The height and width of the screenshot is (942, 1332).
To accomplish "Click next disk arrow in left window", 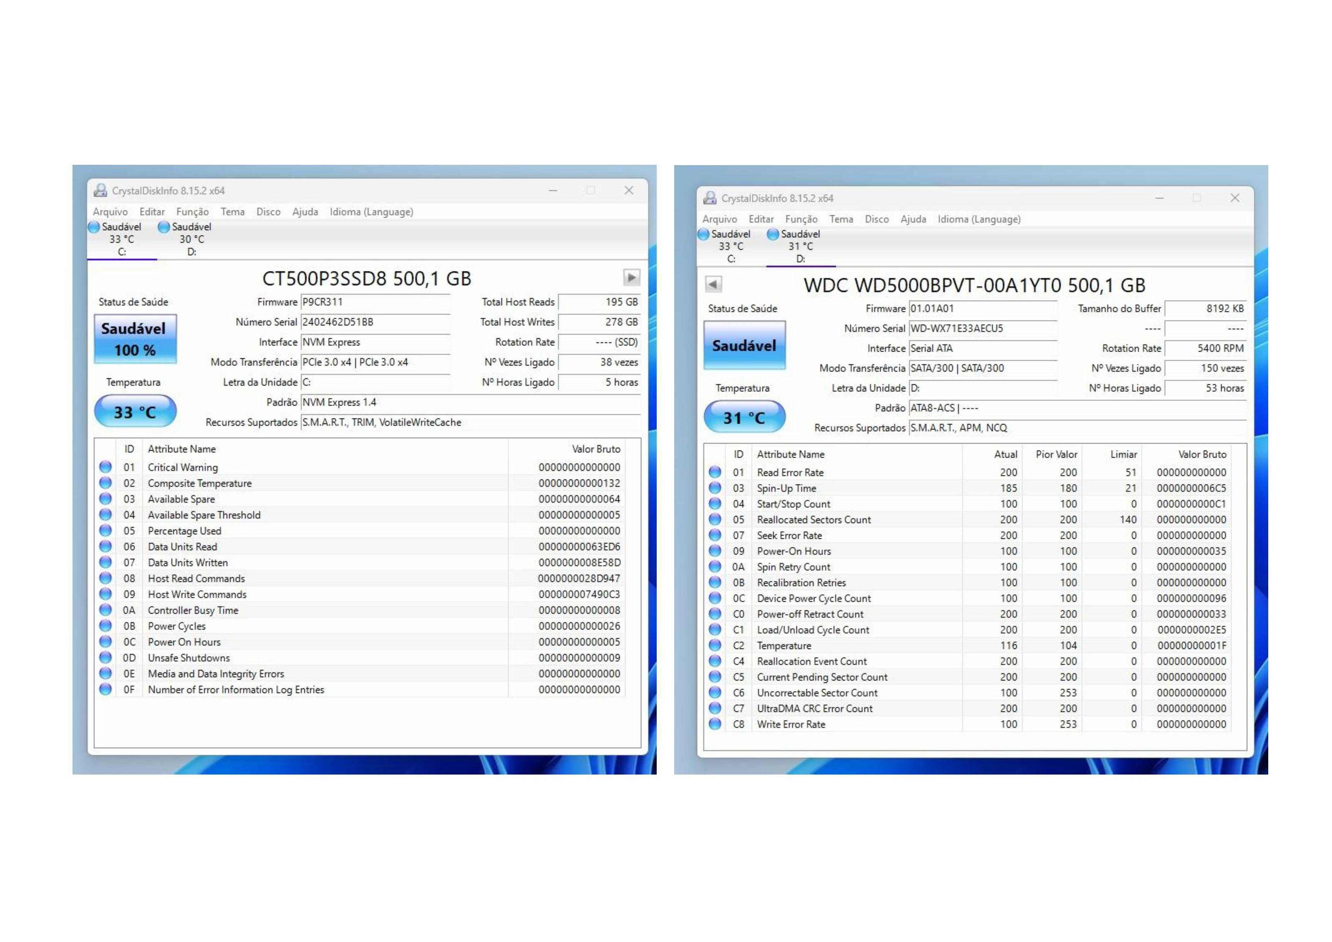I will point(631,278).
